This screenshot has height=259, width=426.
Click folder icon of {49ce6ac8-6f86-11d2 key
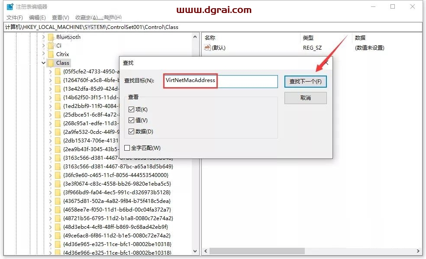pyautogui.click(x=58, y=236)
